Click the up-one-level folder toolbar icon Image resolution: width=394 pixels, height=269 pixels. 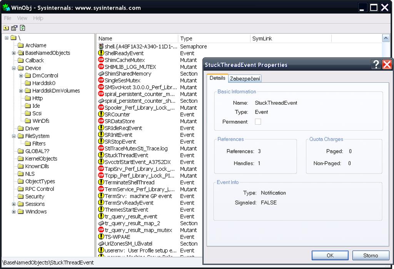pos(6,28)
